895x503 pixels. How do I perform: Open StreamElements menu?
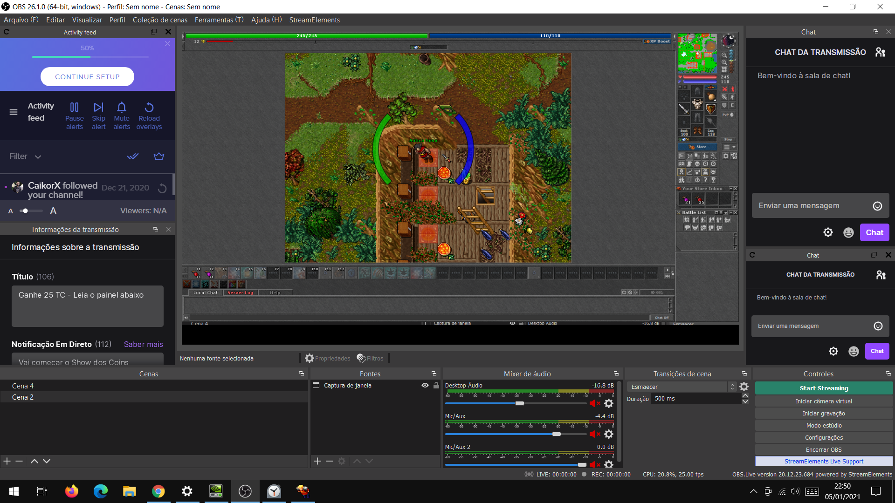[x=315, y=20]
